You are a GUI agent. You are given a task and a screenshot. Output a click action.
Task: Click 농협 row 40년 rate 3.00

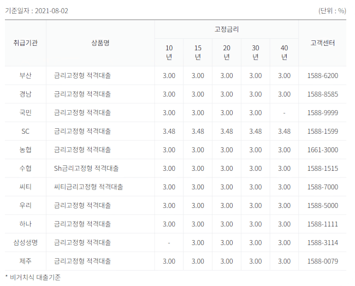point(284,150)
